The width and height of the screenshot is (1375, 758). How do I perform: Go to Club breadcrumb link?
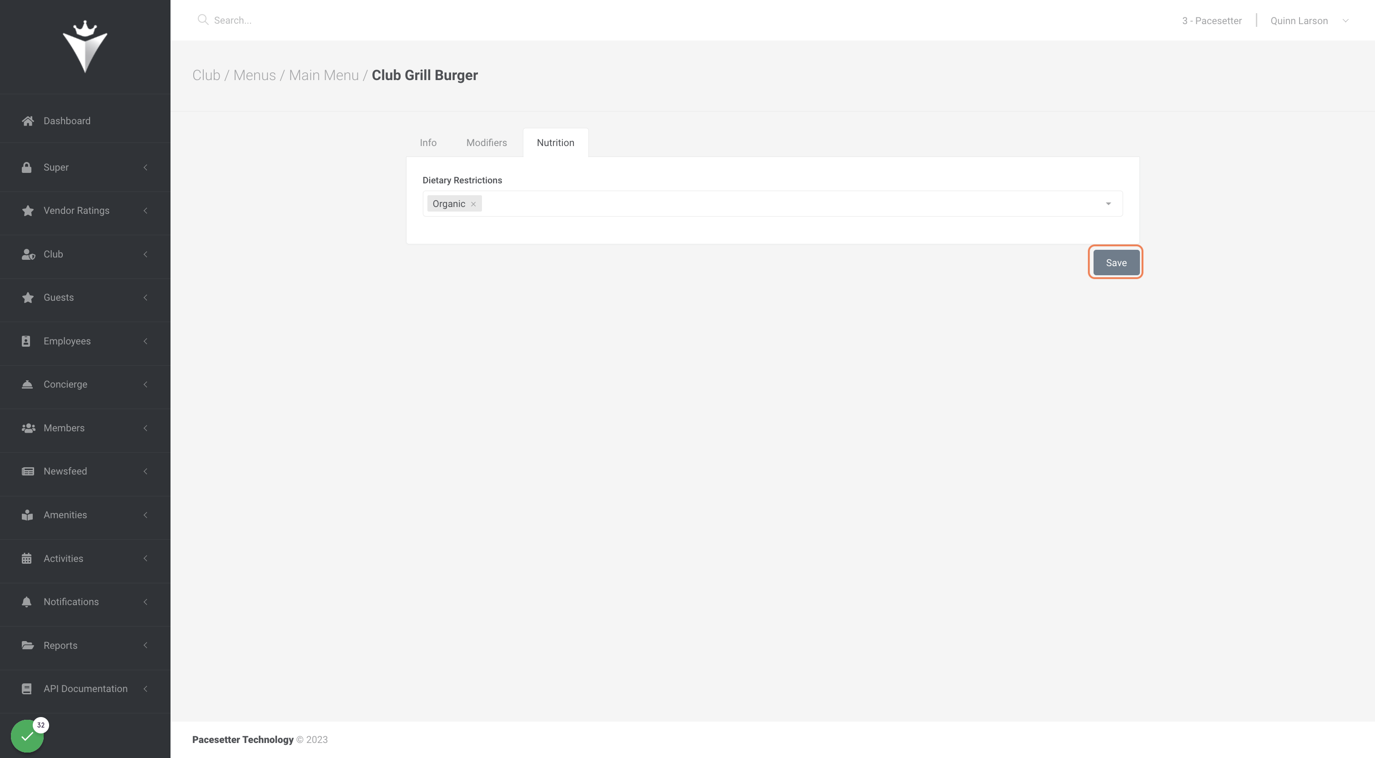click(x=206, y=76)
